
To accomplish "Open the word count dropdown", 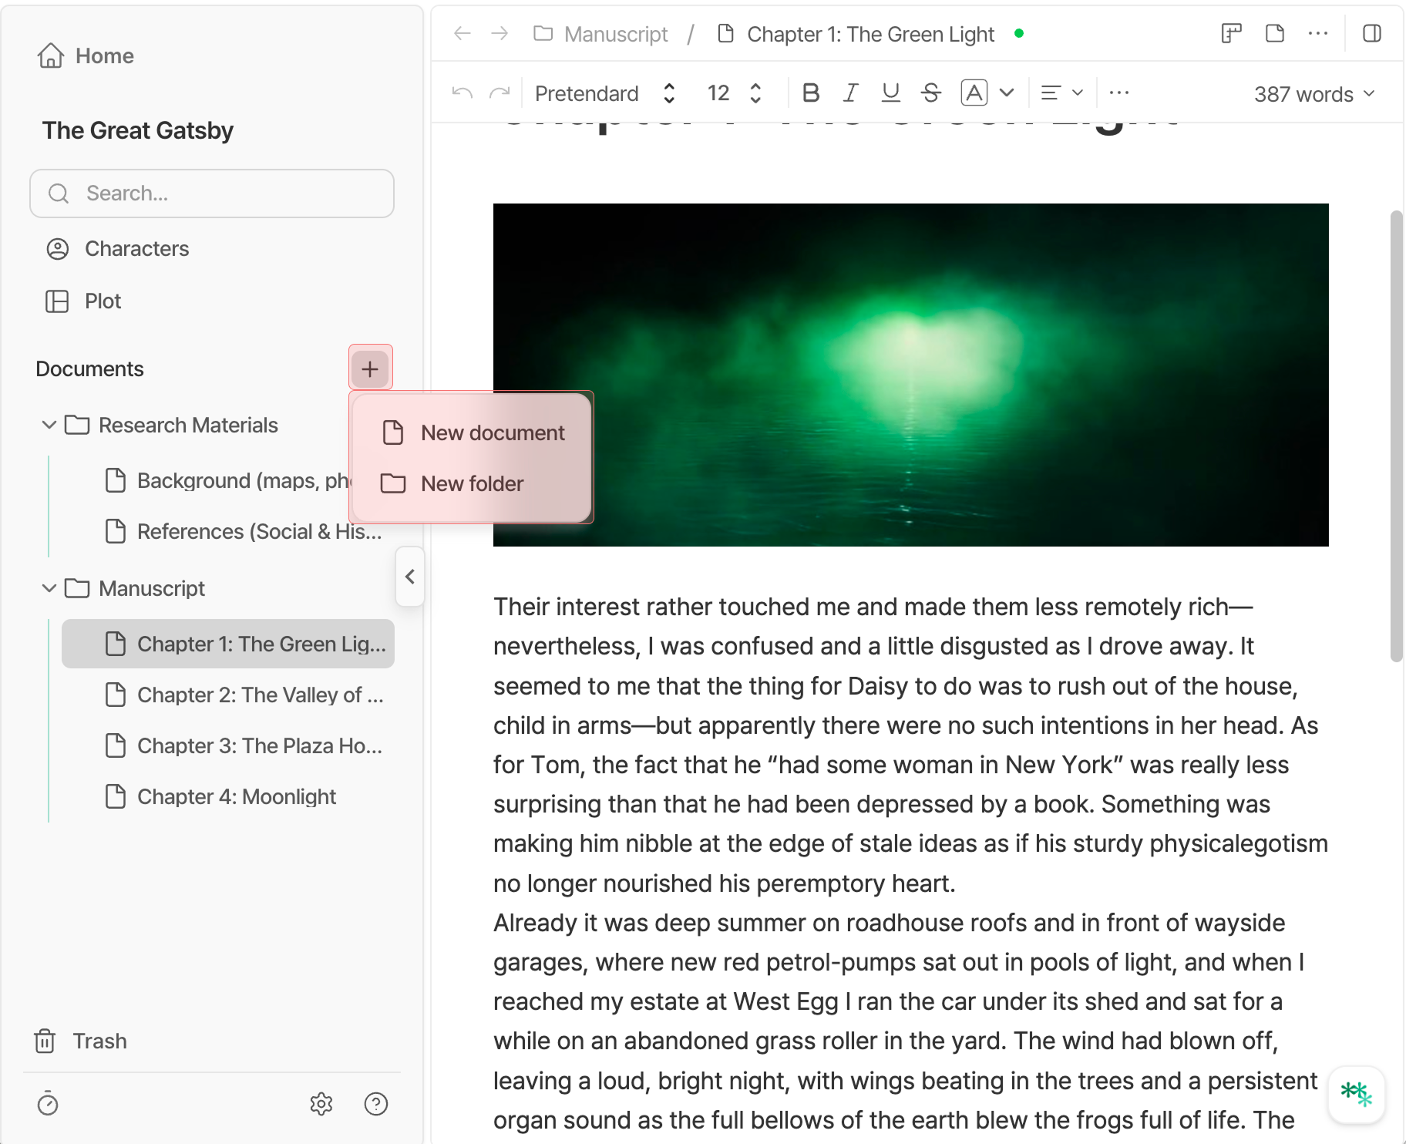I will tap(1314, 94).
